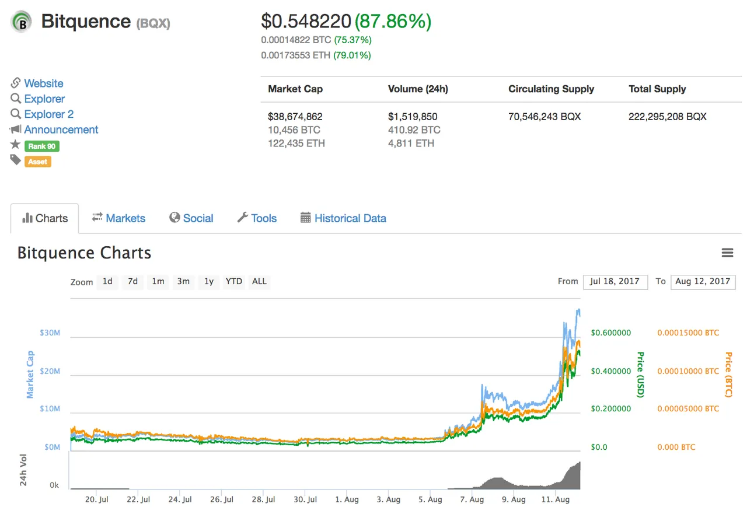Set chart zoom to 1m
The width and height of the screenshot is (747, 514).
pyautogui.click(x=158, y=281)
